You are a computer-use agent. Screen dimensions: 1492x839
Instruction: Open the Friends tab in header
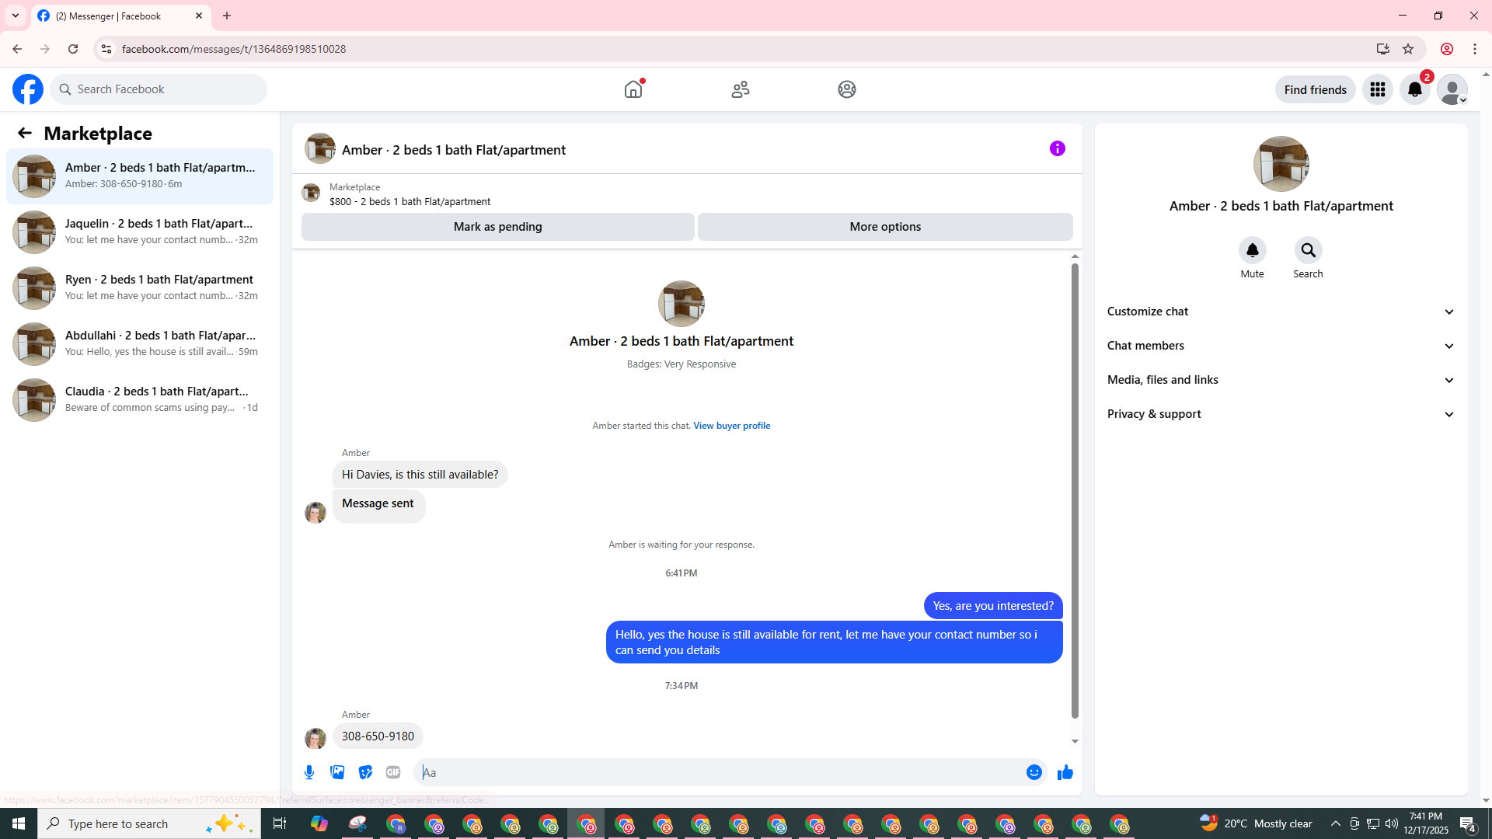740,89
